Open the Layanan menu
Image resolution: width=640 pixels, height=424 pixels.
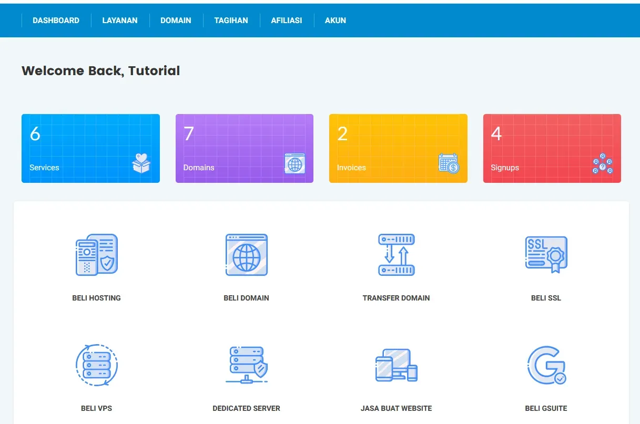tap(120, 20)
